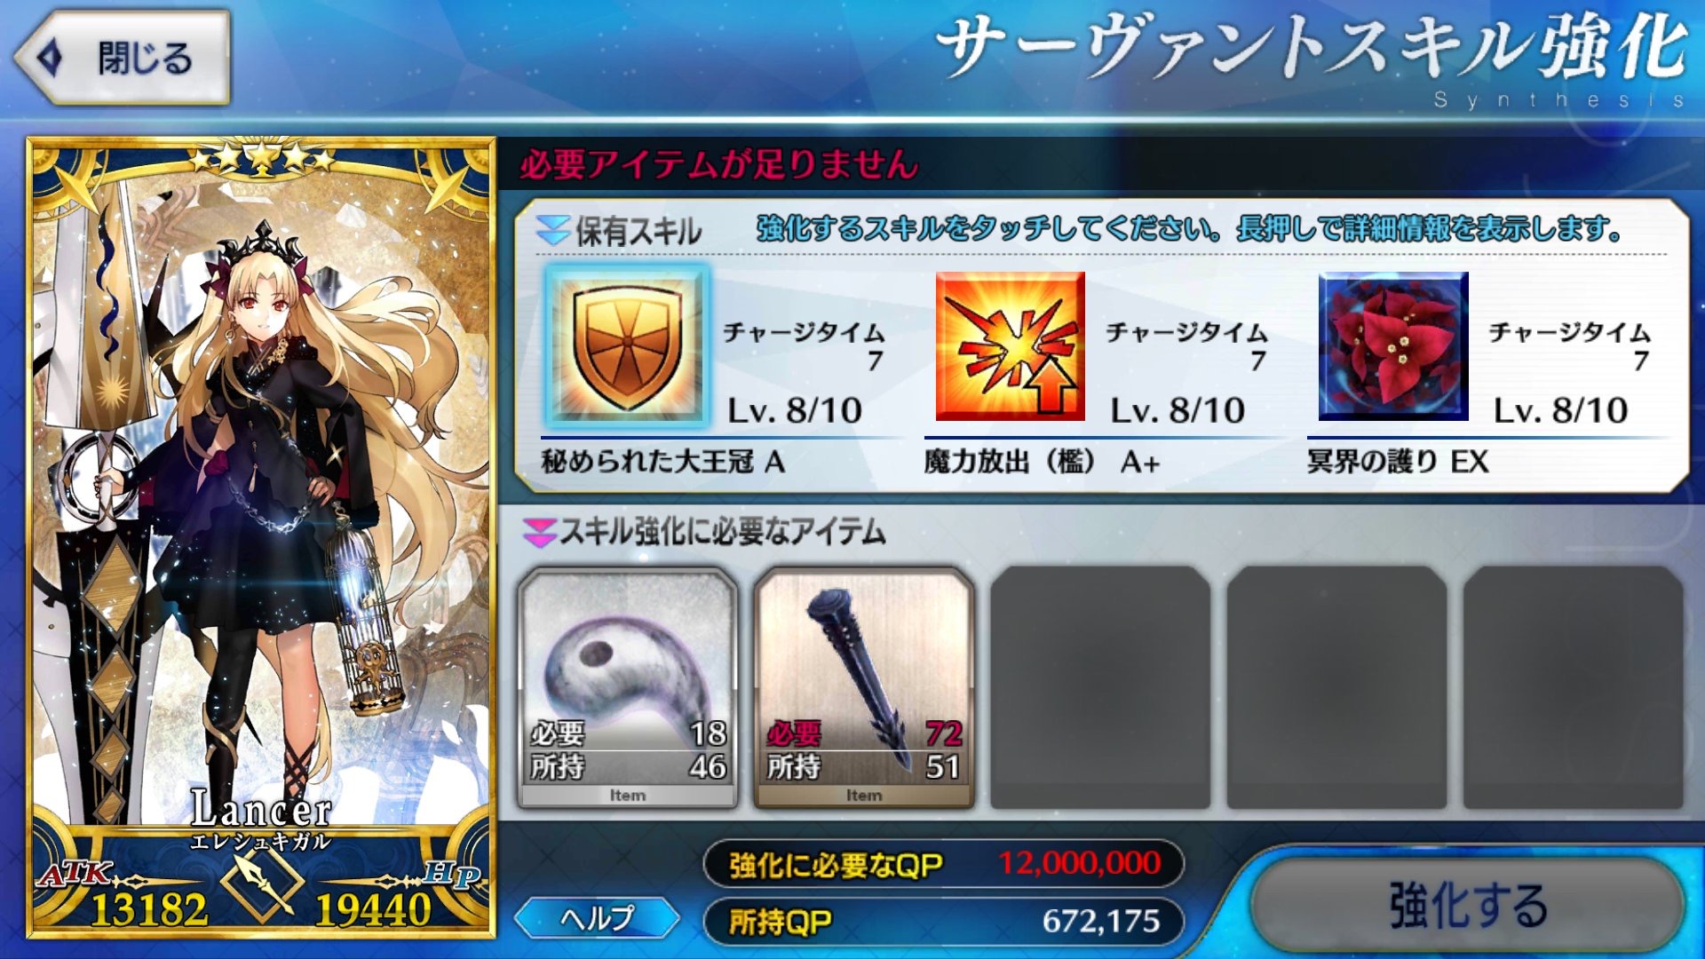Tap the fourth empty material slot
Viewport: 1705px width, 959px height.
pyautogui.click(x=1336, y=688)
